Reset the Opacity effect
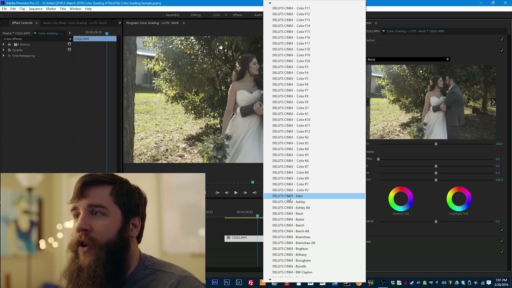512x288 pixels. [x=69, y=50]
